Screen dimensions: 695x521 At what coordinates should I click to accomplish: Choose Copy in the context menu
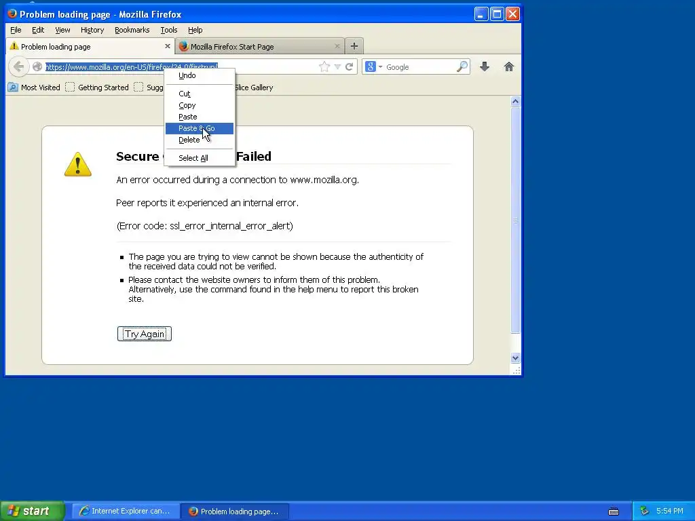pos(200,105)
